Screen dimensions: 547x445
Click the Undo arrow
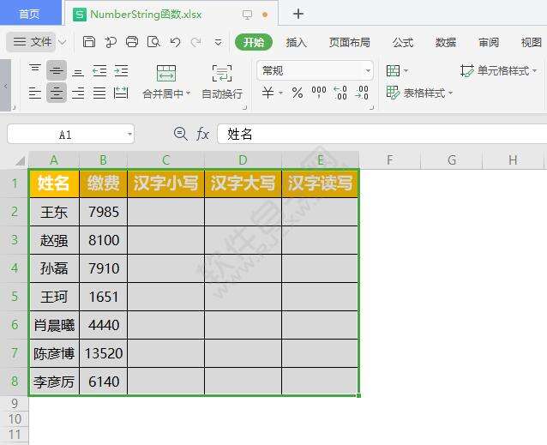[175, 42]
